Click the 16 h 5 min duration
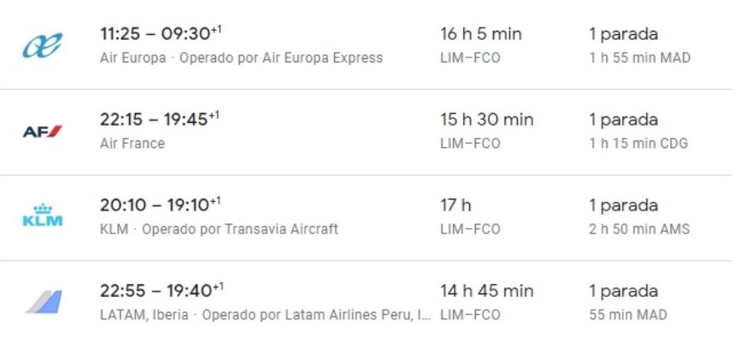 point(481,34)
